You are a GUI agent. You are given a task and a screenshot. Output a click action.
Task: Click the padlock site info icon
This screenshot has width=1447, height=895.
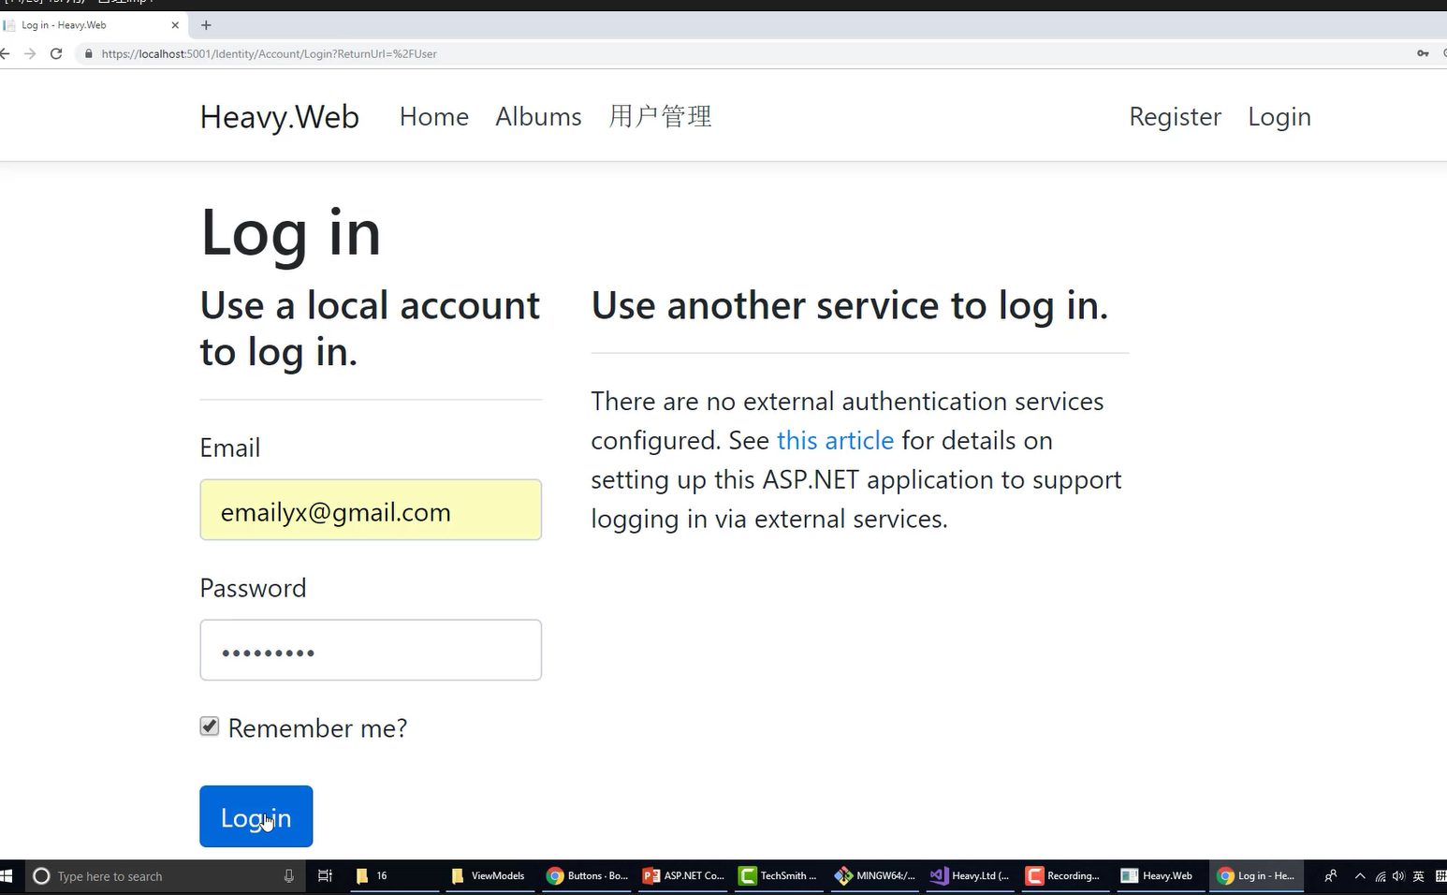coord(89,53)
